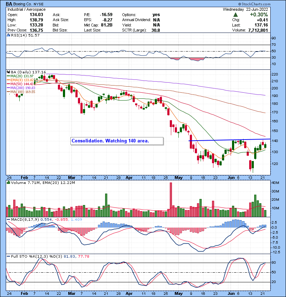
Task: Click the Boeing Co. NYSE title text
Action: tap(28, 4)
